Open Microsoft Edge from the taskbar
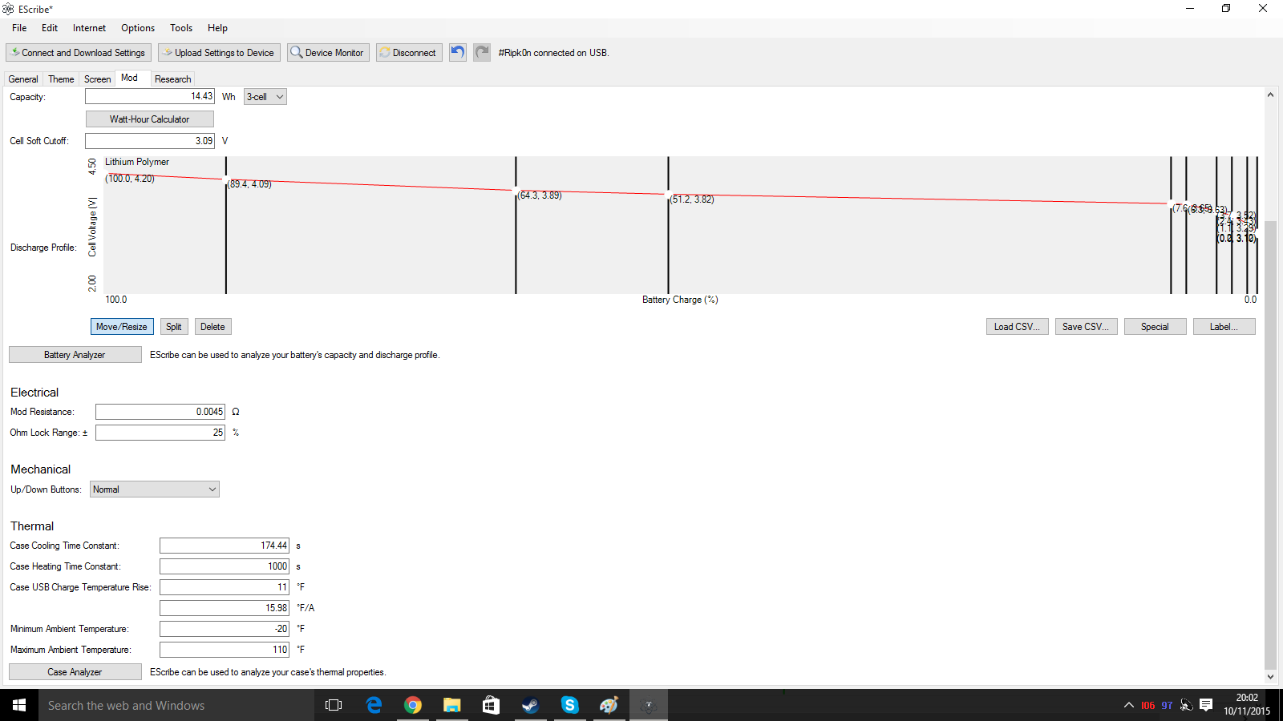This screenshot has width=1283, height=721. (374, 705)
